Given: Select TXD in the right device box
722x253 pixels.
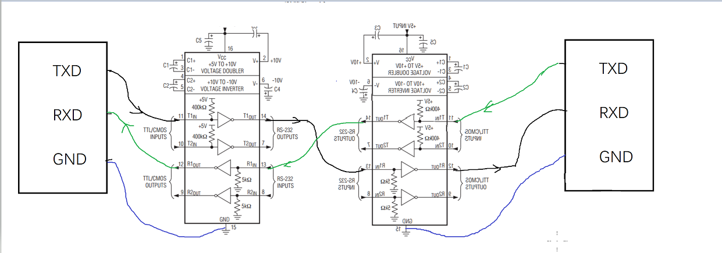Looking at the screenshot, I should (613, 69).
